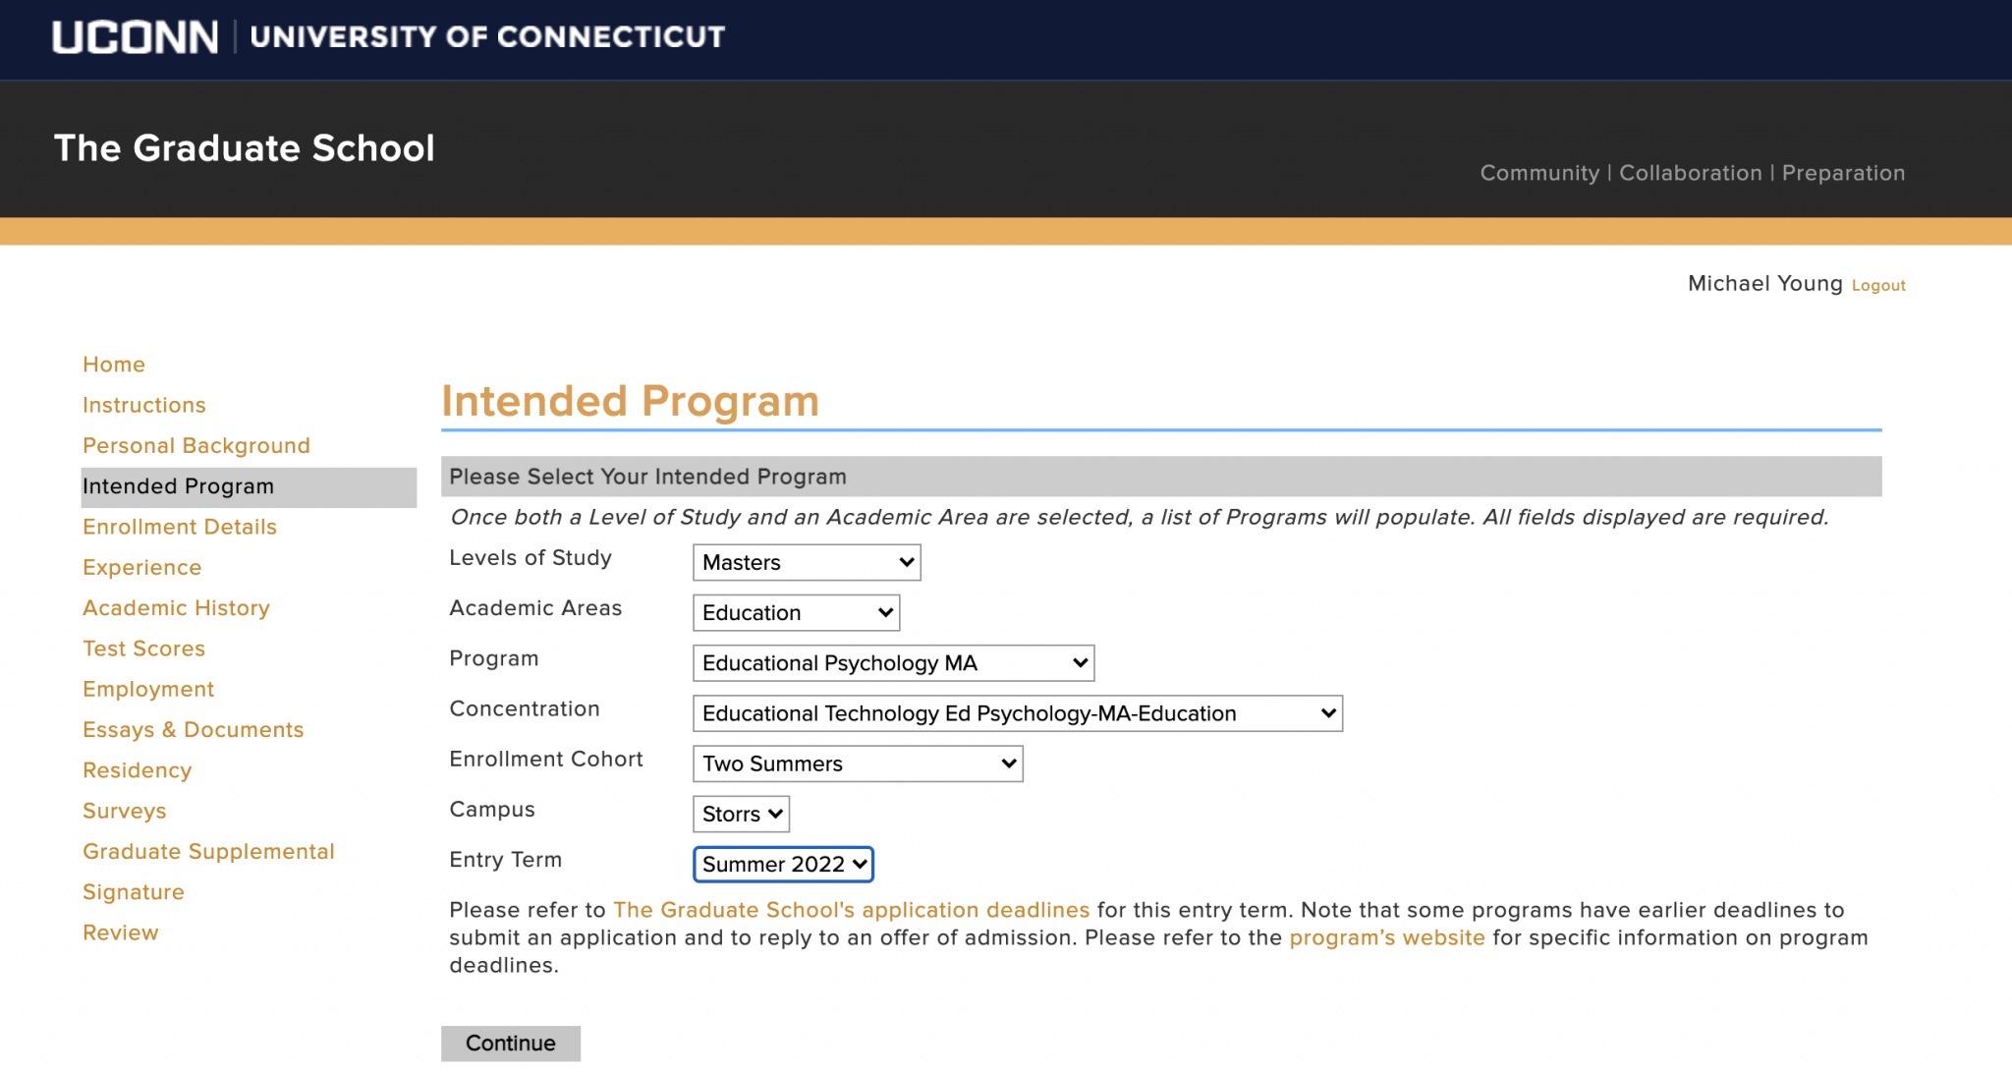Select the Review section in the sidebar
Image resolution: width=2012 pixels, height=1073 pixels.
click(x=120, y=932)
